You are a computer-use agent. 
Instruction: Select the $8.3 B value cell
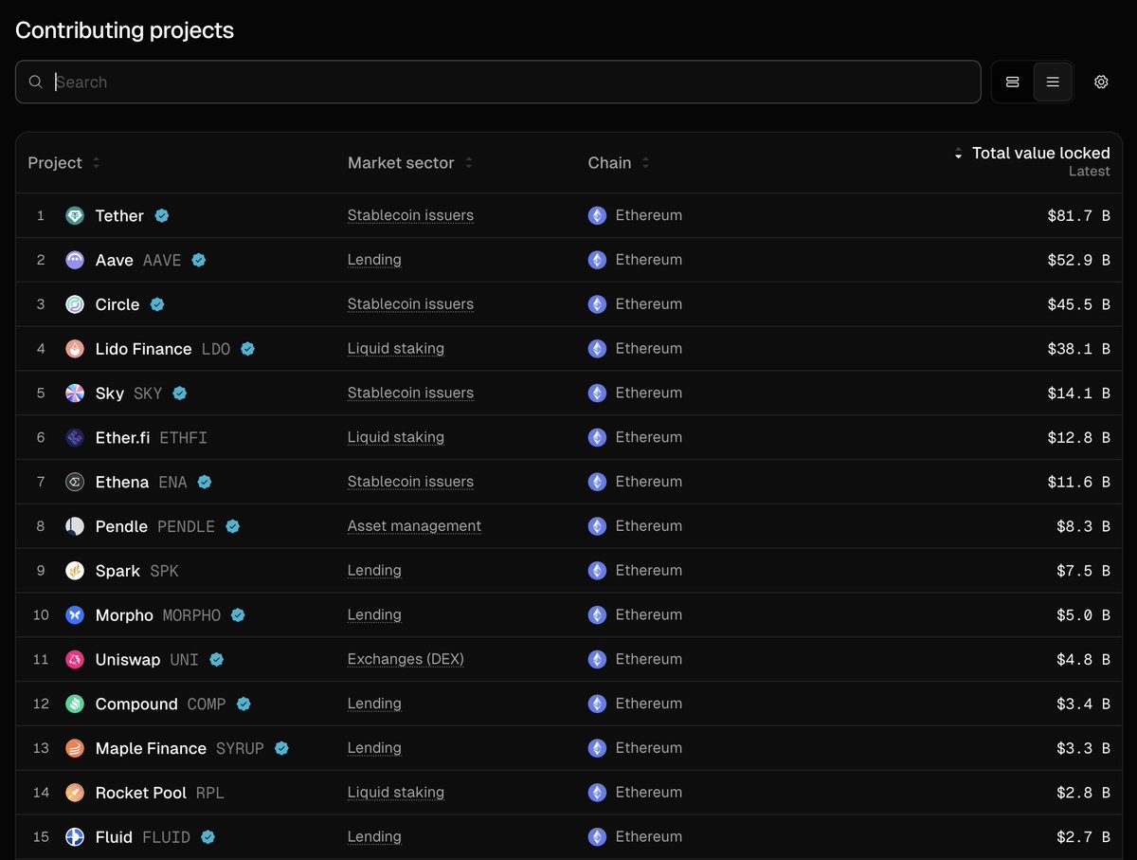coord(1083,526)
